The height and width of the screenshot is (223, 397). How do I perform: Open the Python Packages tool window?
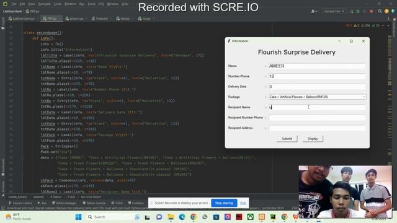click(x=65, y=203)
